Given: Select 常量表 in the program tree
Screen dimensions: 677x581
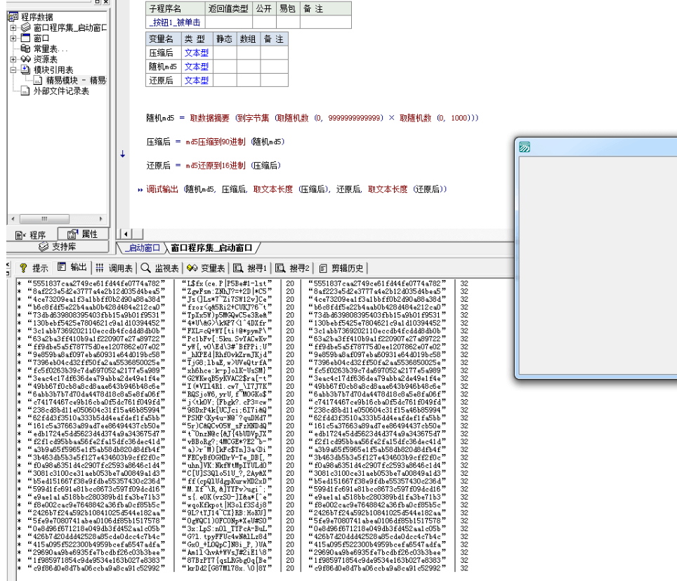Looking at the screenshot, I should (50, 48).
